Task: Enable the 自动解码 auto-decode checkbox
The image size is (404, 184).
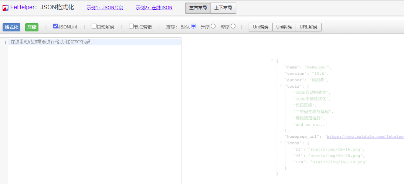Action: pos(94,26)
